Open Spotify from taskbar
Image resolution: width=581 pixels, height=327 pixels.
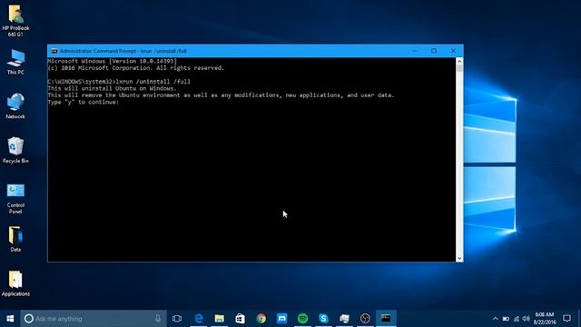point(302,319)
